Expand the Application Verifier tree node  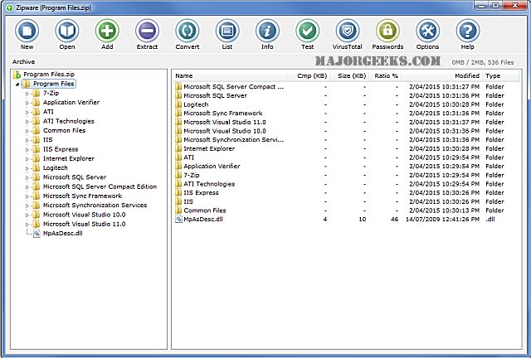coord(27,103)
